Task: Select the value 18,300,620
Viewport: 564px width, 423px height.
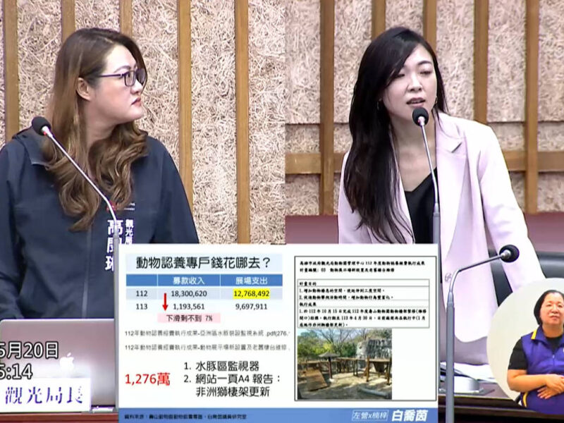Action: click(189, 293)
